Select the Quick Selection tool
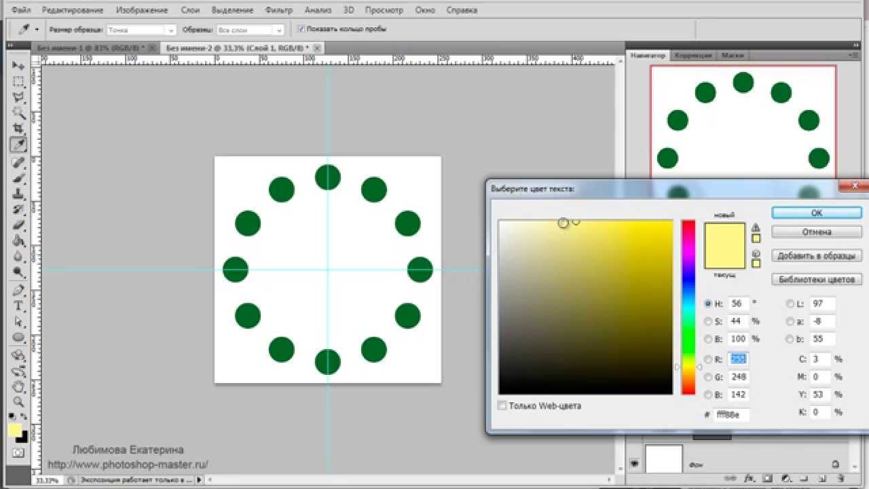 coord(18,113)
